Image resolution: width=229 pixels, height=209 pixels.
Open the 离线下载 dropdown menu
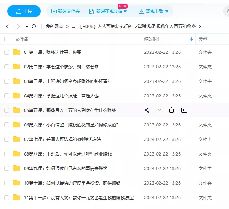(x=167, y=11)
